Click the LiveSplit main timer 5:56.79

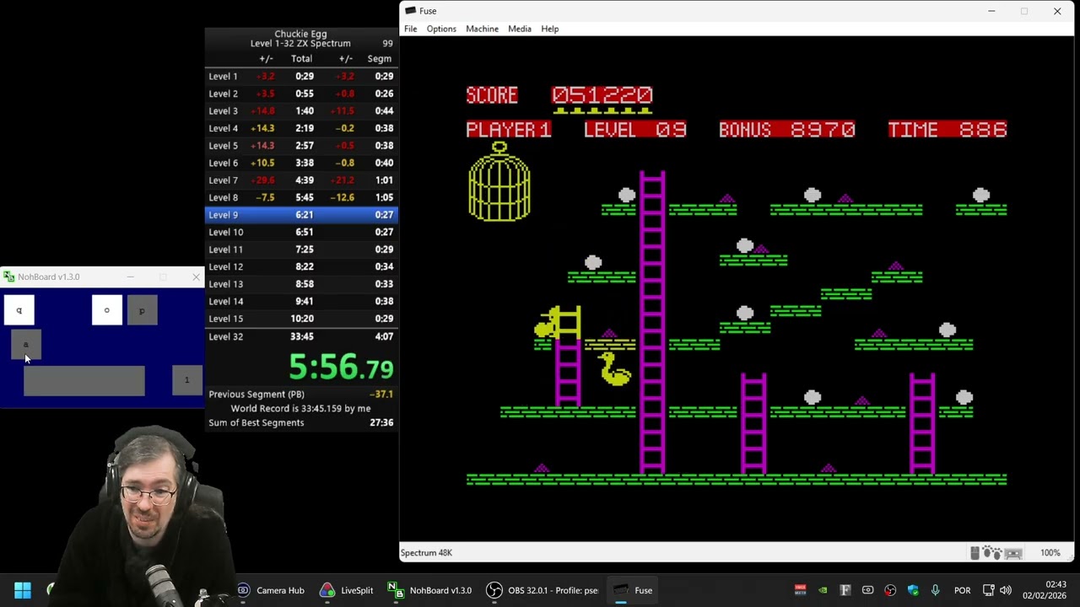pyautogui.click(x=341, y=367)
